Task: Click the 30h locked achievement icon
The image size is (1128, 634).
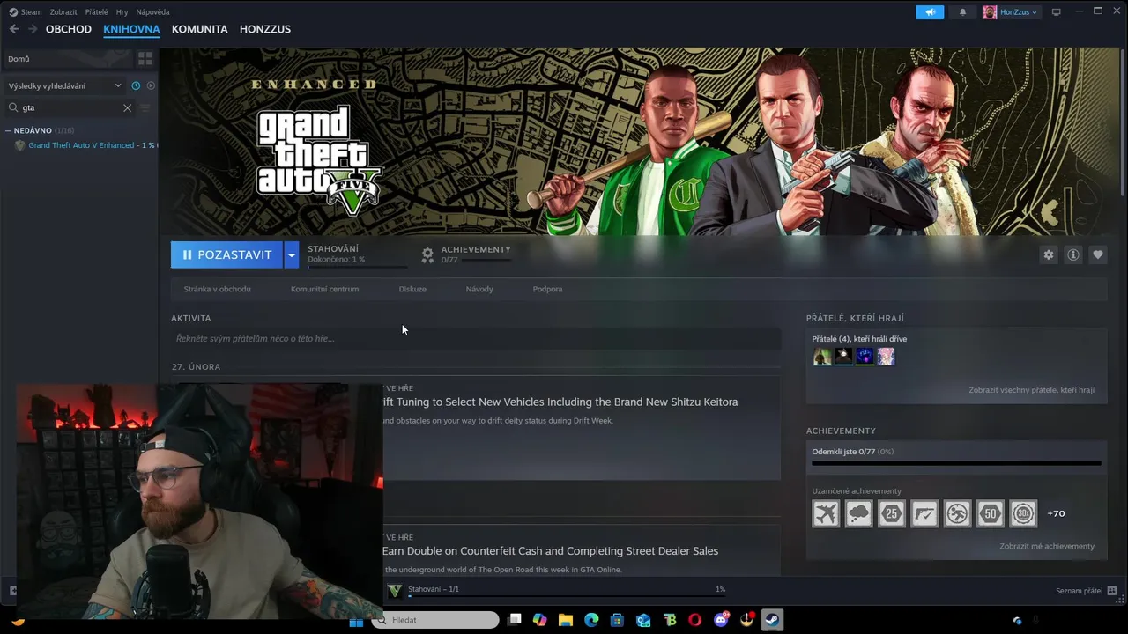Action: [x=1023, y=513]
